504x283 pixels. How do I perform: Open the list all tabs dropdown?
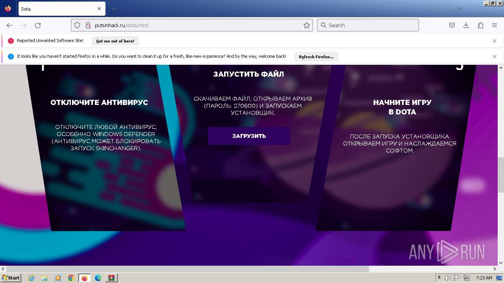[x=459, y=9]
